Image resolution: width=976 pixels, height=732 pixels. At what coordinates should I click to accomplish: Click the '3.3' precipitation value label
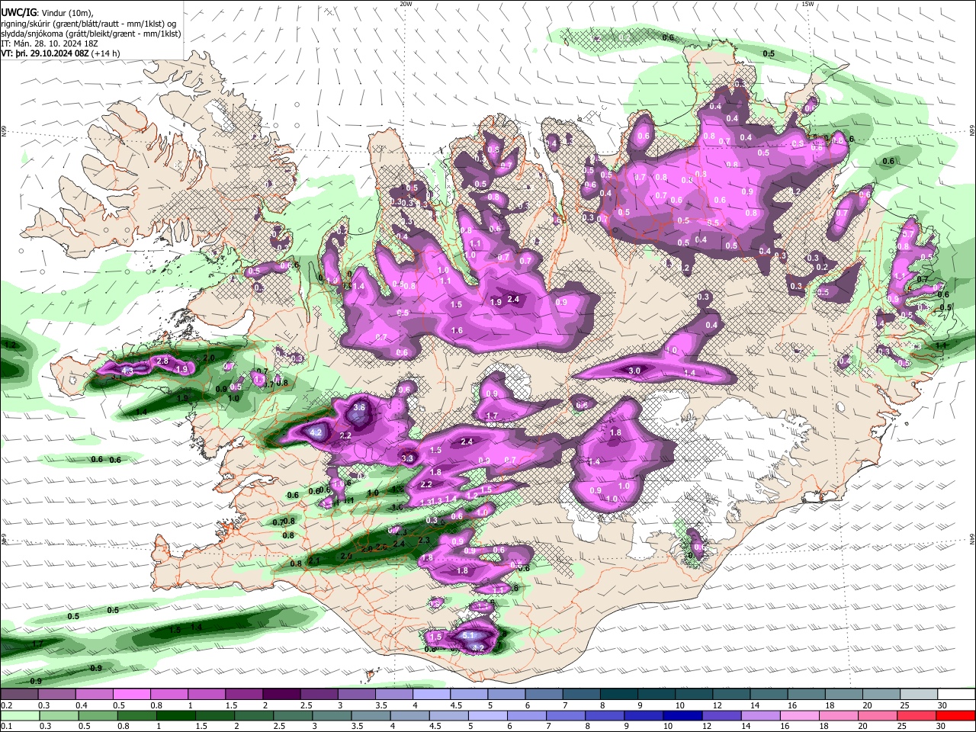(x=408, y=458)
